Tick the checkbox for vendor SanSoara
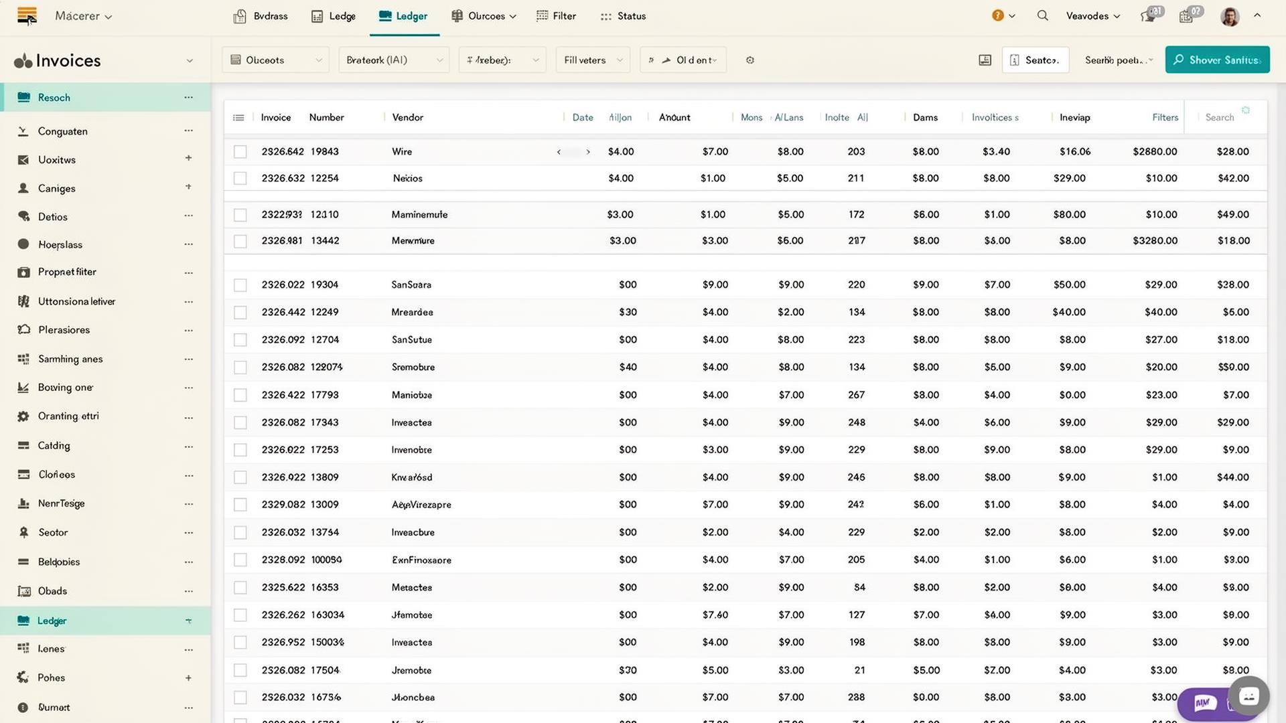Screen dimensions: 1286x723 [240, 285]
